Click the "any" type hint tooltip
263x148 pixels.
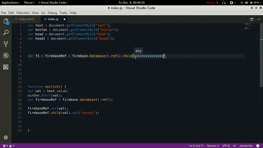[x=138, y=51]
